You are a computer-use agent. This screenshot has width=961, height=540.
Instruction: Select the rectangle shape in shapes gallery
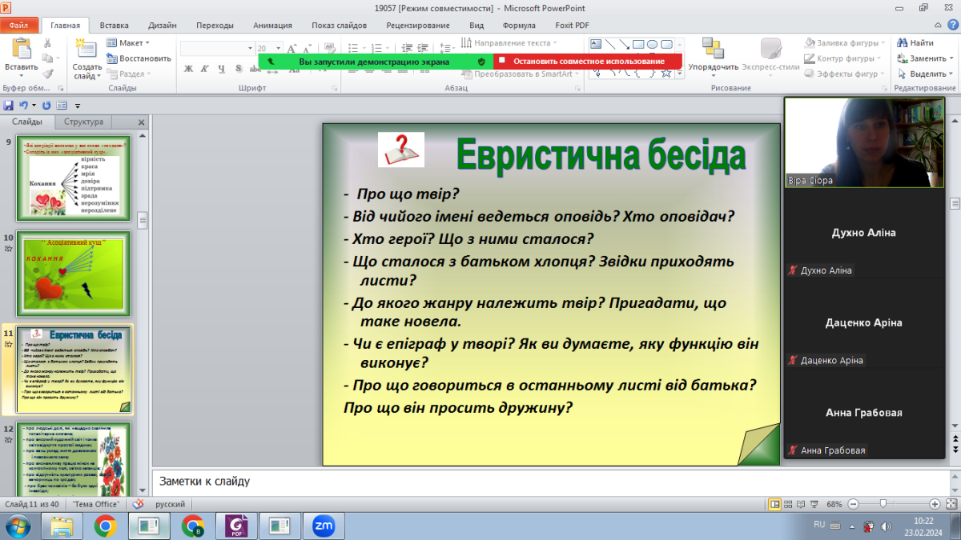[x=638, y=44]
